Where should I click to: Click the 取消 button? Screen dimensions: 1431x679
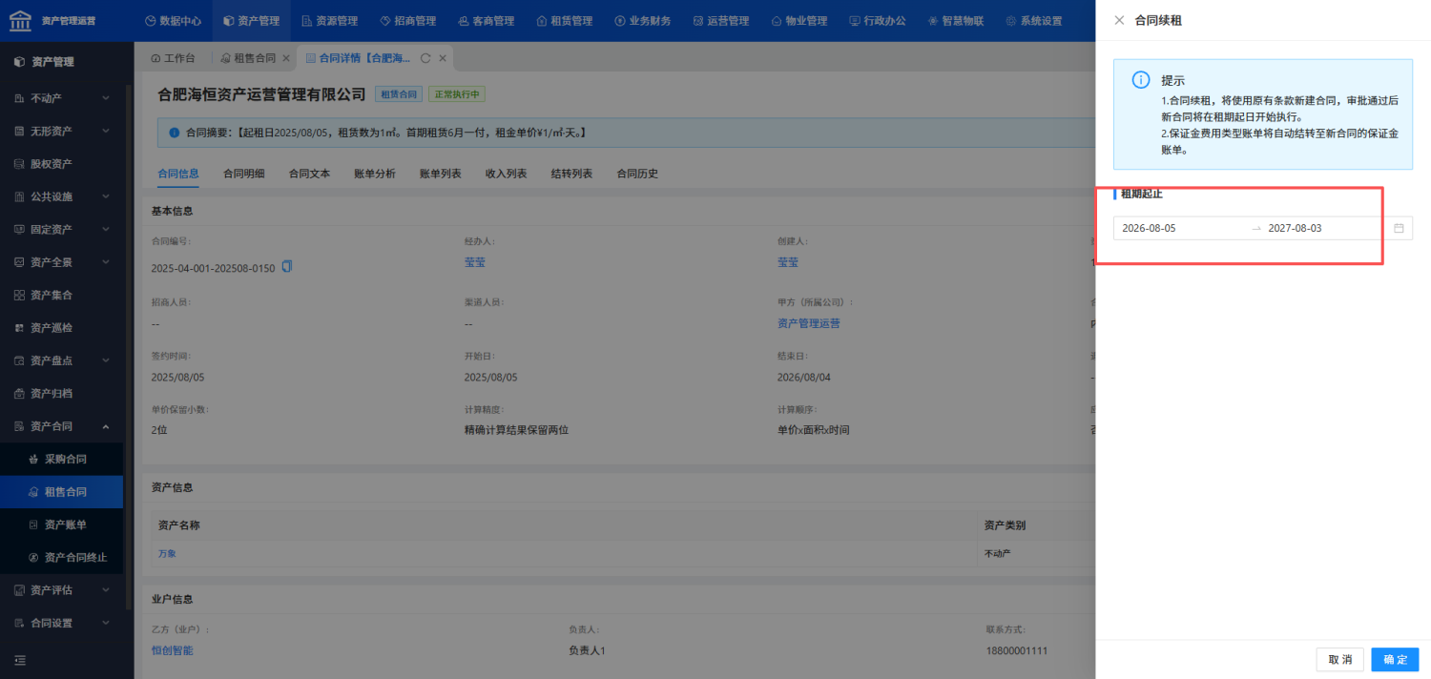point(1340,660)
